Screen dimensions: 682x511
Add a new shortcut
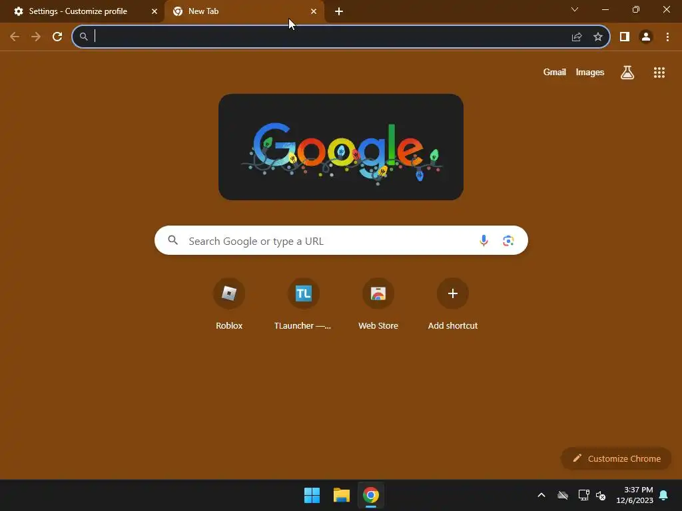(x=453, y=304)
